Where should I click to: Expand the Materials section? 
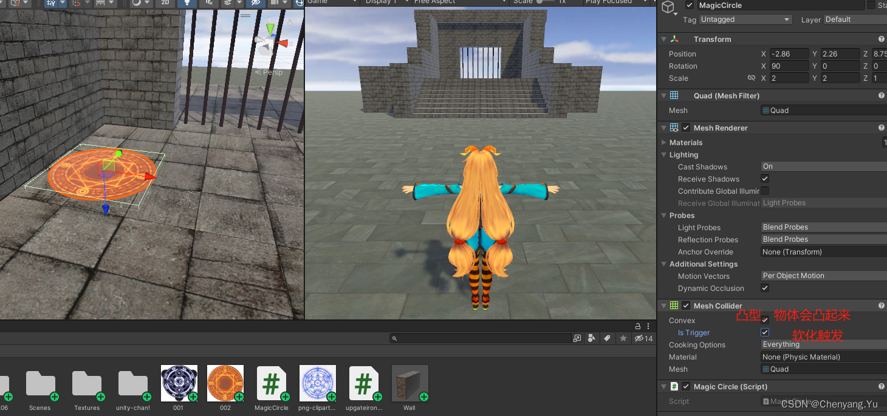663,143
